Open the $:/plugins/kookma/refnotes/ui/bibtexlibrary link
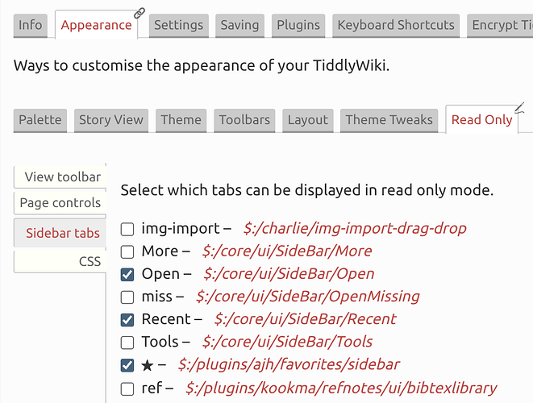Screen dimensions: 533x403 point(341,388)
